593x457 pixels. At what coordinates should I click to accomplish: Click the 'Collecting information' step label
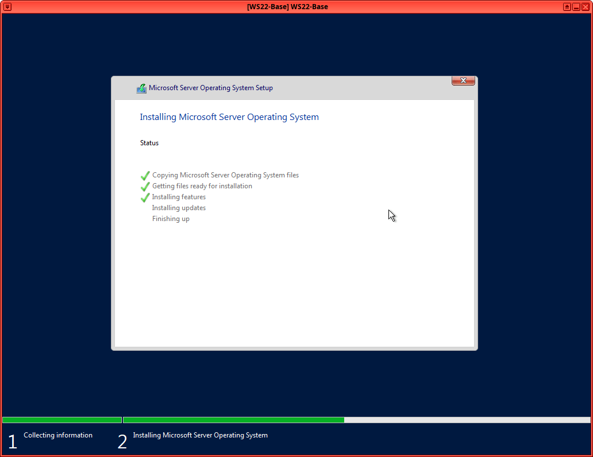point(58,435)
